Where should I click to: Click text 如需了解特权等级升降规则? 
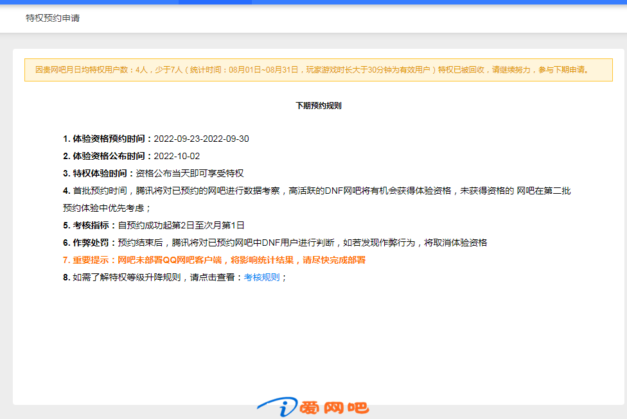point(127,277)
